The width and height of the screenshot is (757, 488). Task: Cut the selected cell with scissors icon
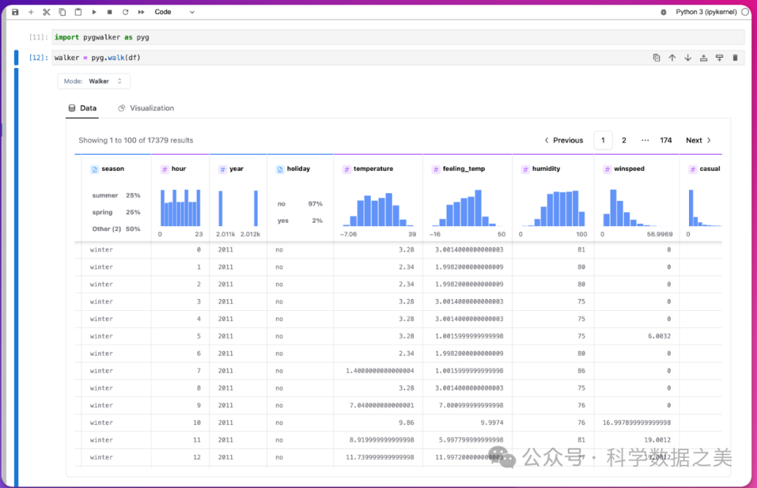pyautogui.click(x=46, y=12)
